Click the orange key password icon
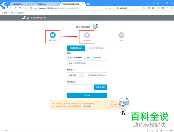 [x=158, y=8]
